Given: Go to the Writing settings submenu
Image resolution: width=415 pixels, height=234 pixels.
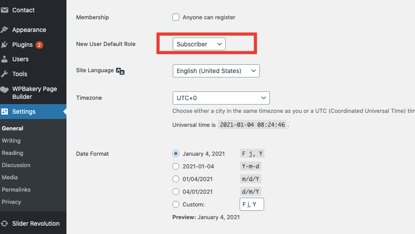Looking at the screenshot, I should tap(11, 141).
